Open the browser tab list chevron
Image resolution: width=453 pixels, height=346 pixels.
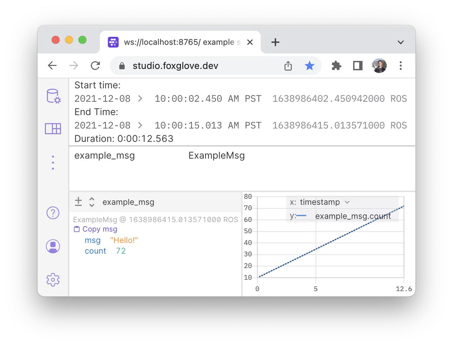pos(401,42)
